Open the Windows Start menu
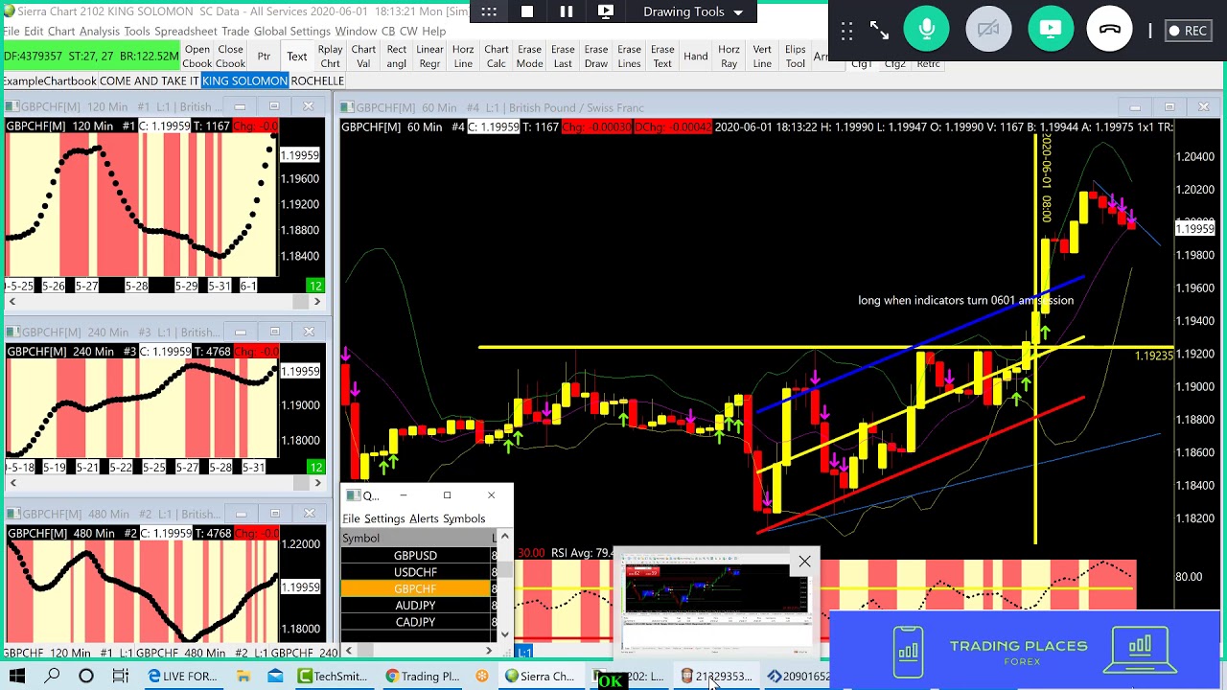The width and height of the screenshot is (1227, 690). [16, 677]
